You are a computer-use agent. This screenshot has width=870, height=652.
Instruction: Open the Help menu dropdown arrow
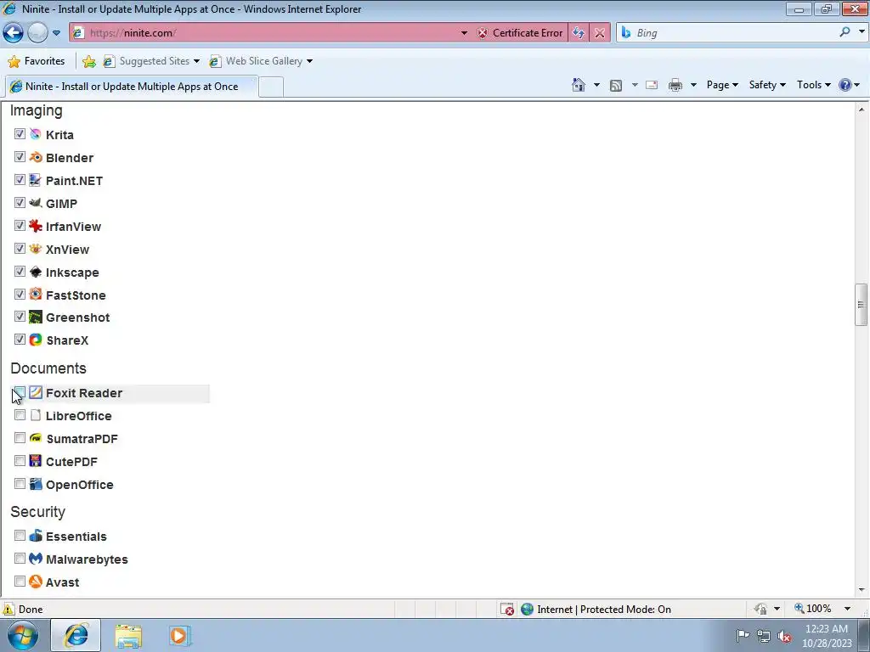(857, 85)
